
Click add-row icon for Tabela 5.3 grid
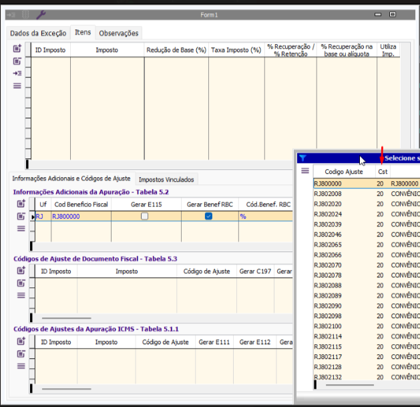tap(21, 271)
